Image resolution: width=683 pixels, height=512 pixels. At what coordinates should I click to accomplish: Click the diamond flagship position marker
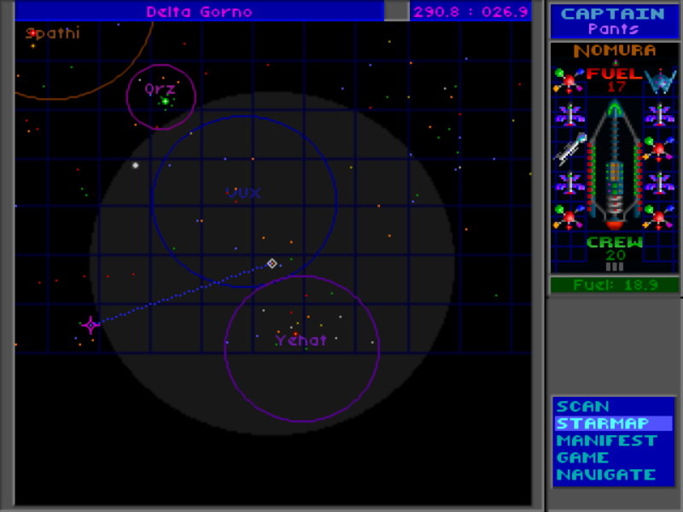coord(271,264)
